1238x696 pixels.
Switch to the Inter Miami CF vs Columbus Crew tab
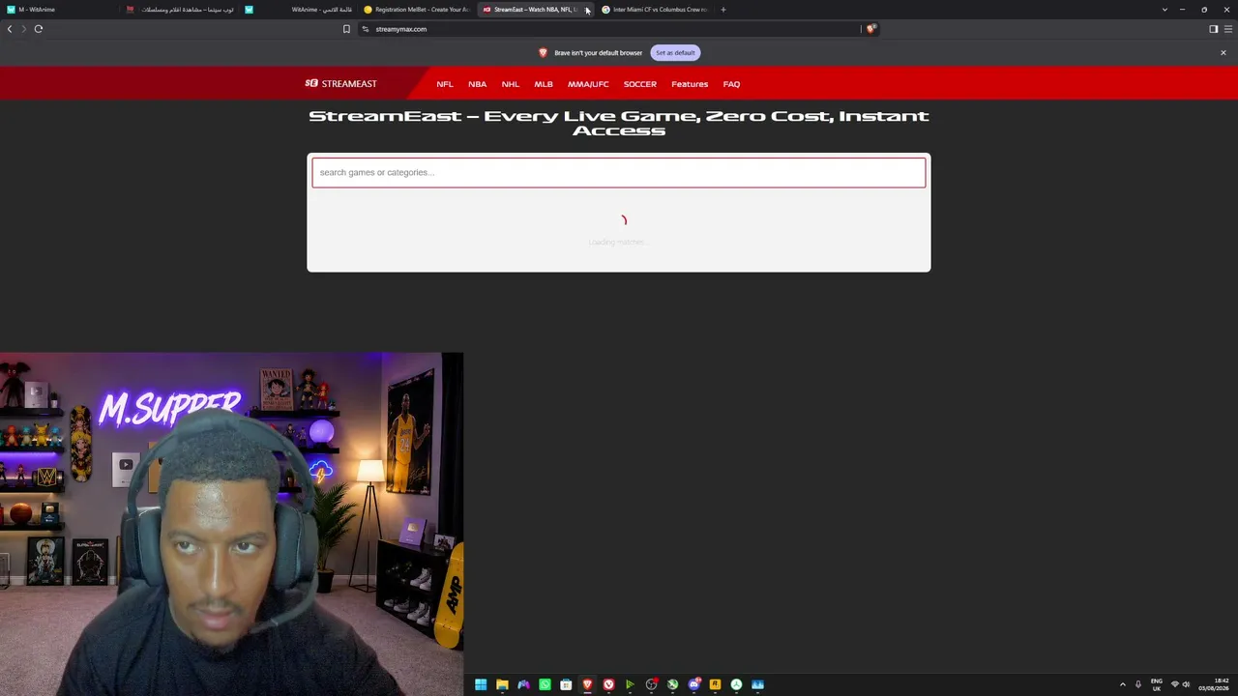pyautogui.click(x=656, y=10)
